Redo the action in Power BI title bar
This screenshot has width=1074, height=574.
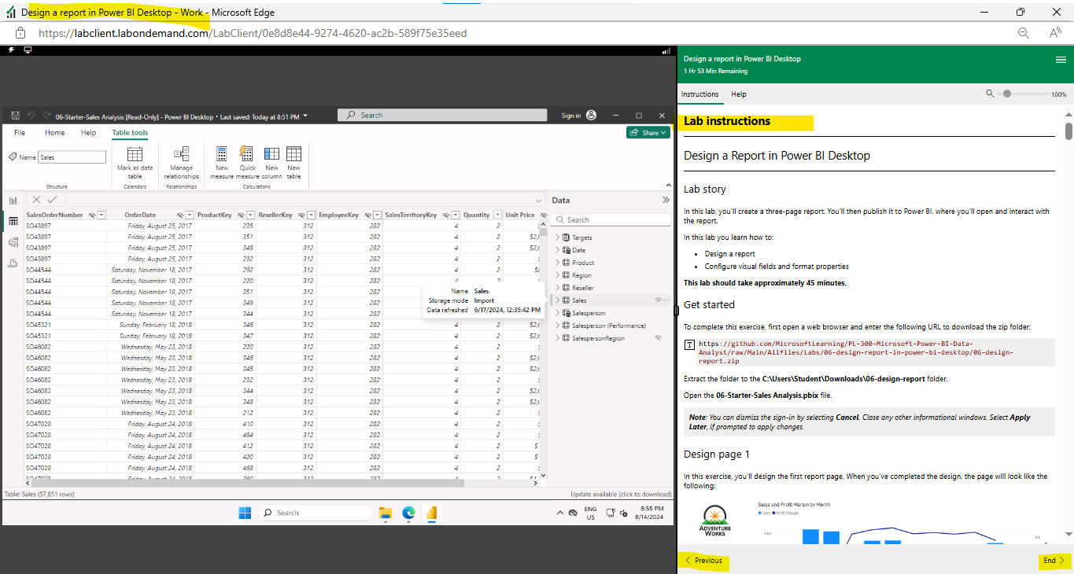(47, 116)
